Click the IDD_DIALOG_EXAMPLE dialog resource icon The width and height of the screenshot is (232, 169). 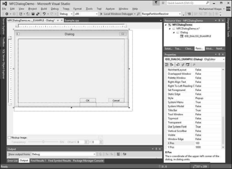182,36
